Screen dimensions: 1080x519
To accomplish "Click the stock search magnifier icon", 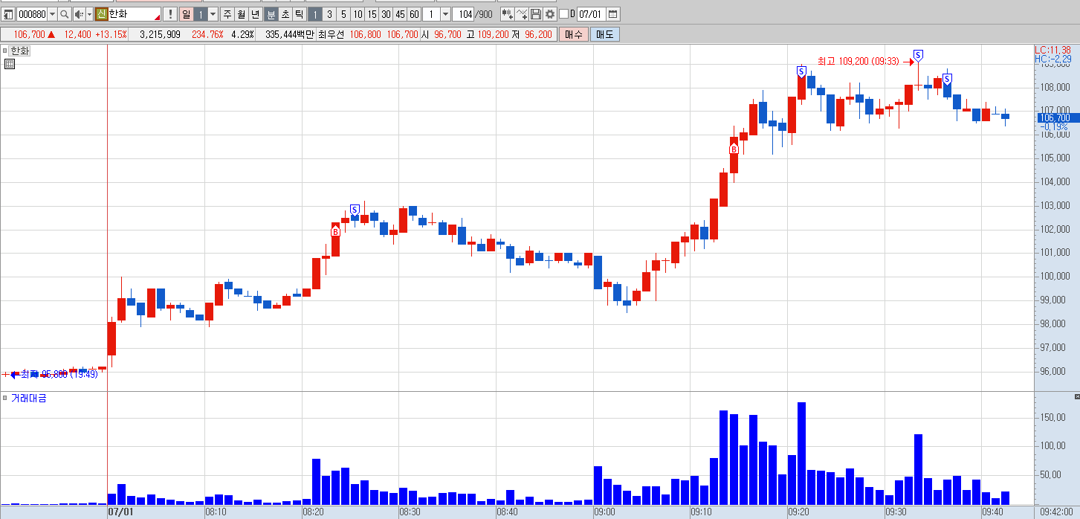I will click(x=64, y=14).
